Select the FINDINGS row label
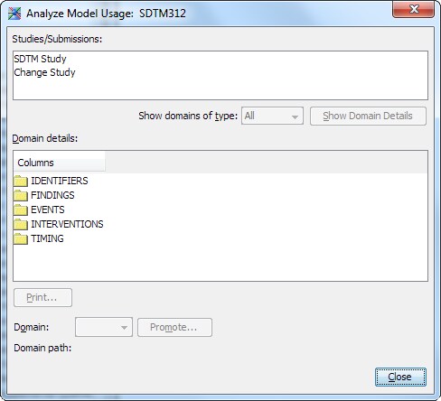This screenshot has height=401, width=441. click(52, 195)
